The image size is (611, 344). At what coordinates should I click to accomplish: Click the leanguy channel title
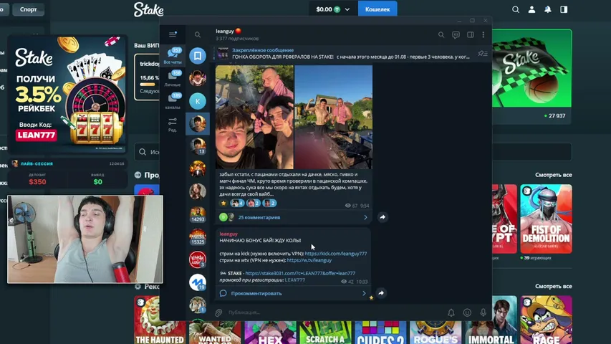225,32
